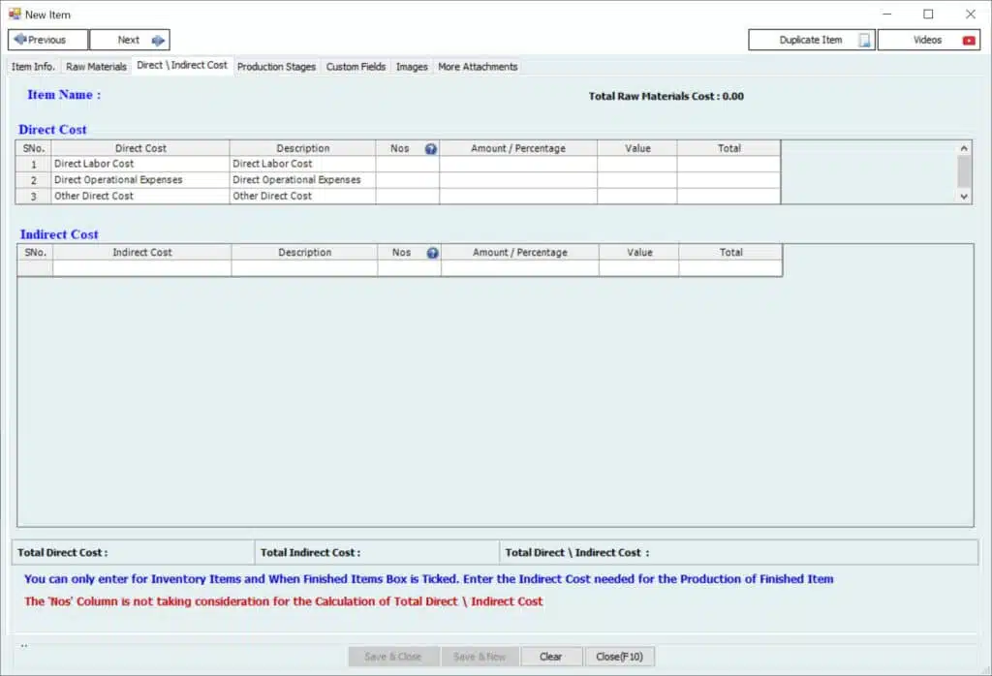Click Amount / Percentage cell for Direct Labor Cost

point(518,164)
